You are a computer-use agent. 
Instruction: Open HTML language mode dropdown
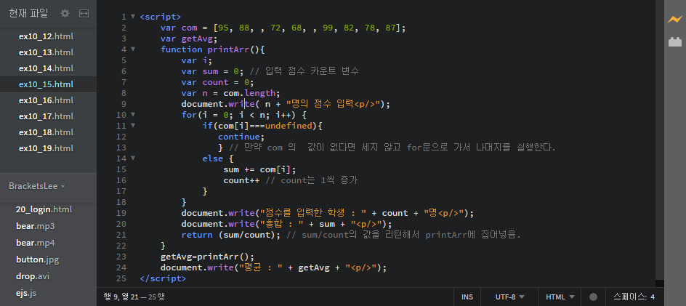pos(560,297)
